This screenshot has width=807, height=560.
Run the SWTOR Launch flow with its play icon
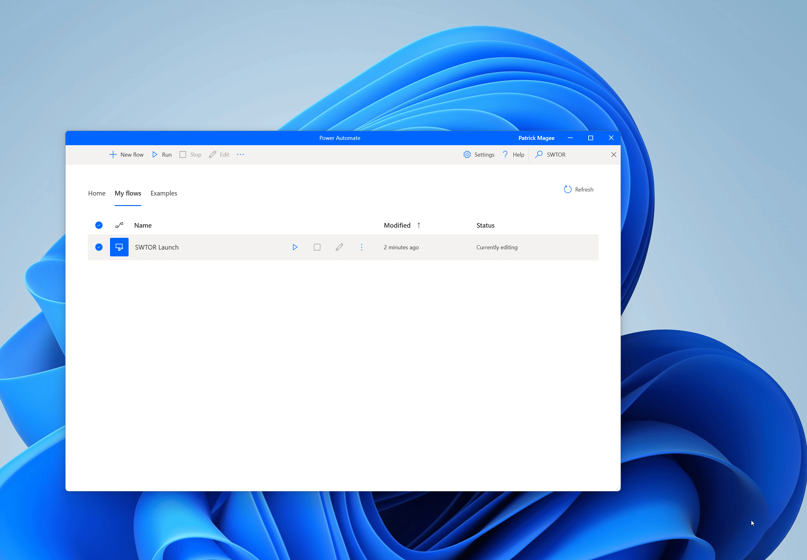coord(295,247)
